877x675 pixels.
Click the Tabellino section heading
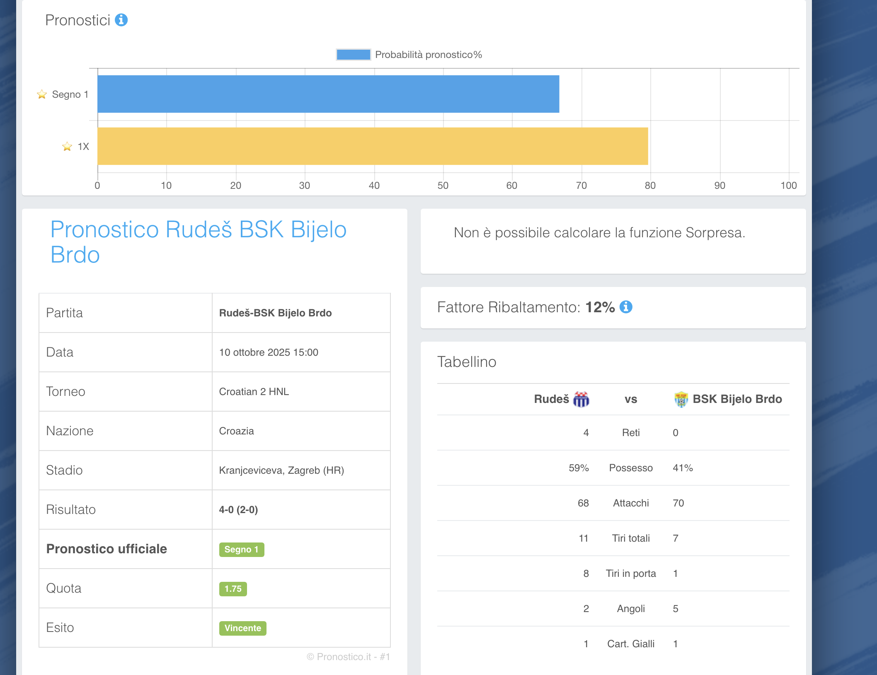467,362
